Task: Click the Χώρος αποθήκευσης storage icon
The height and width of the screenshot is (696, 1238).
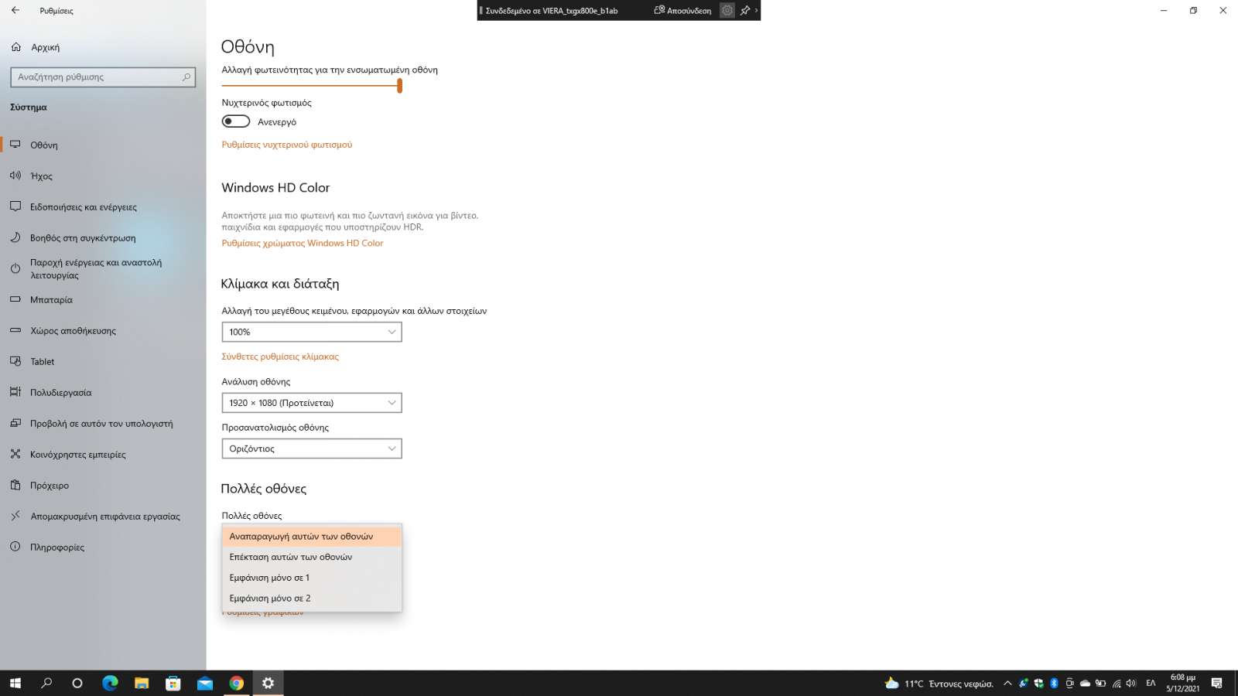Action: [x=15, y=330]
